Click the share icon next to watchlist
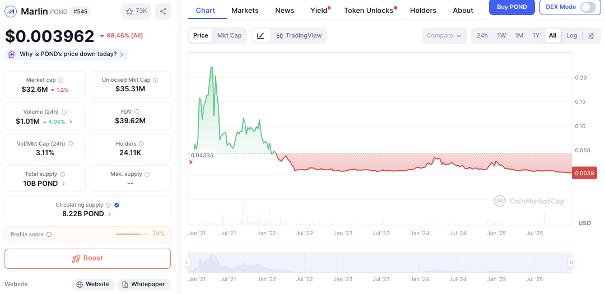 pos(163,11)
